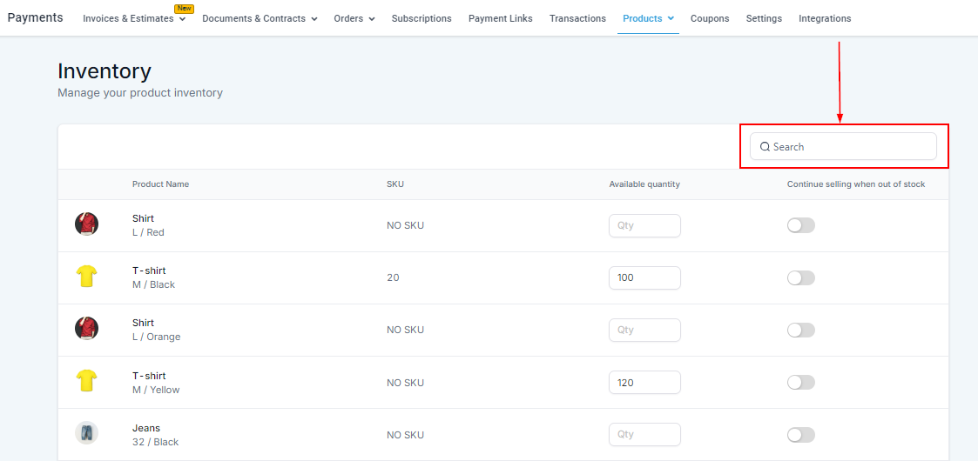Click the Qty field for Jeans 32 / Black
The image size is (978, 461).
[644, 435]
